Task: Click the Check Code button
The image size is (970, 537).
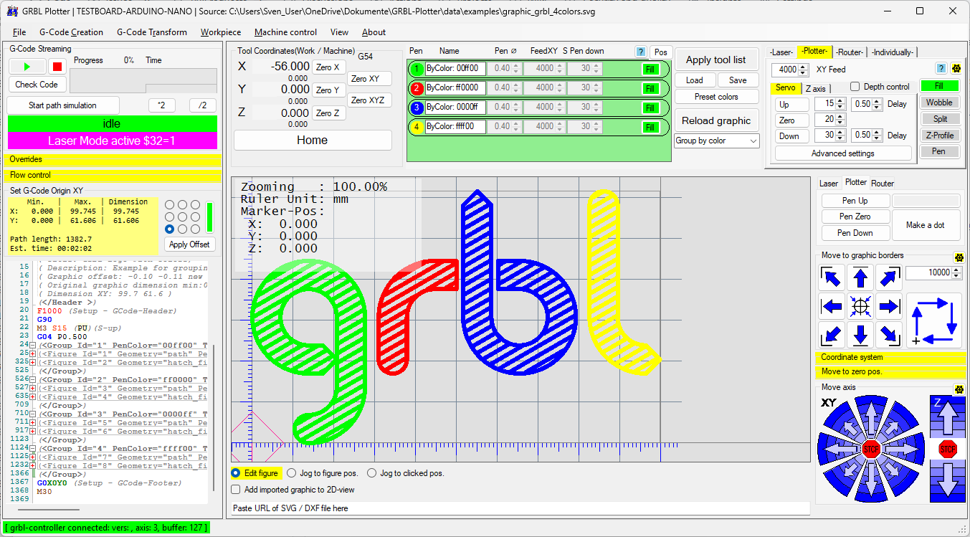Action: tap(37, 84)
